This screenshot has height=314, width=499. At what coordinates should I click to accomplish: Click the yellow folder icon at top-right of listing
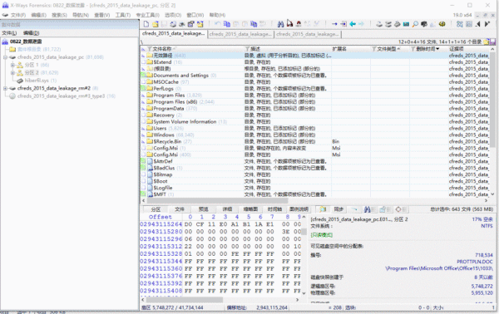point(487,42)
